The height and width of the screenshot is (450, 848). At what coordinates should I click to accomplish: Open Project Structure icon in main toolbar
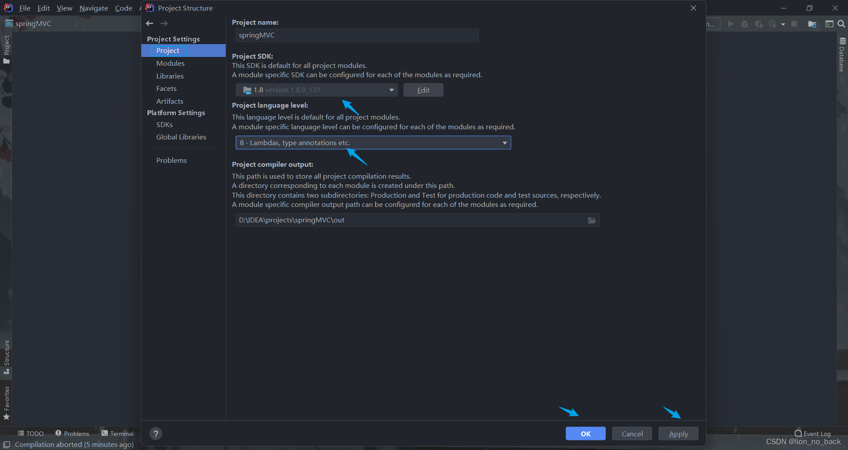[812, 24]
